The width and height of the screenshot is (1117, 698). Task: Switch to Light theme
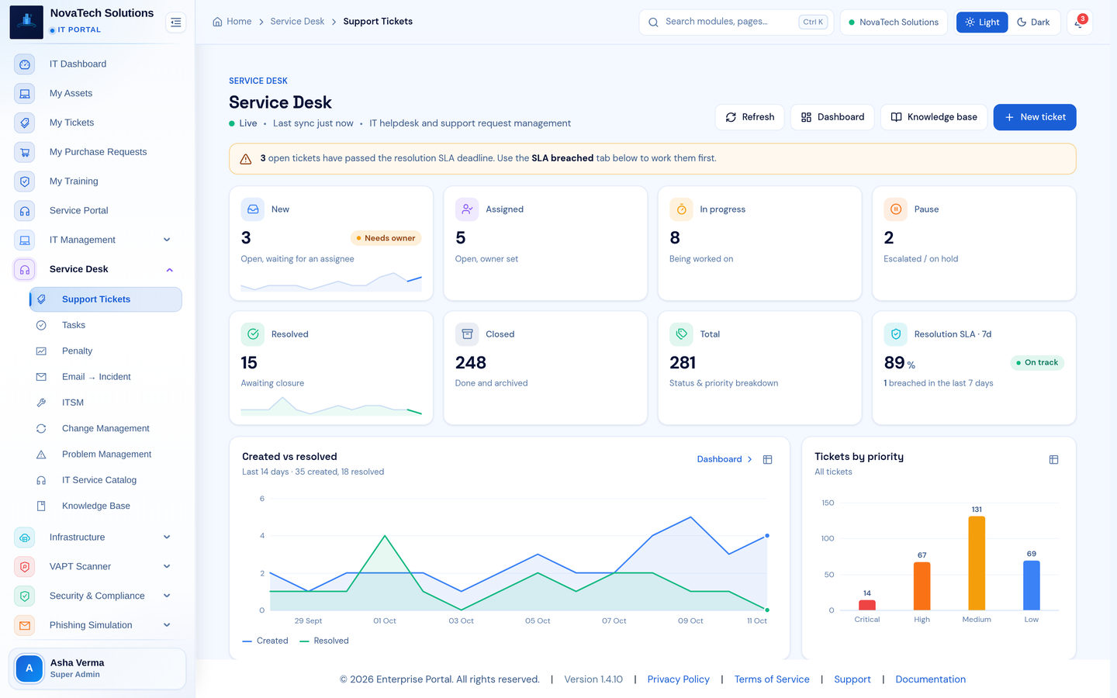982,22
